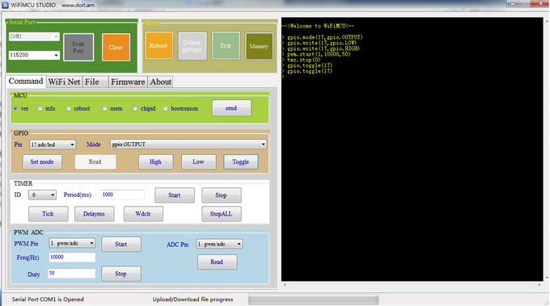Screen dimensions: 550x306
Task: Click the Scan Port button
Action: click(78, 48)
